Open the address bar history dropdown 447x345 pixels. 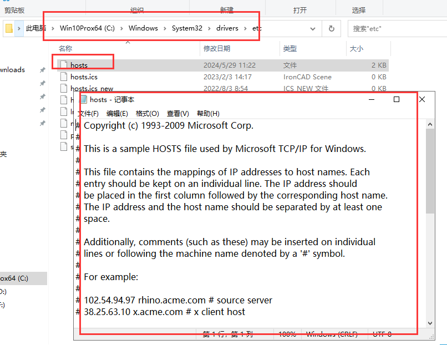[313, 28]
